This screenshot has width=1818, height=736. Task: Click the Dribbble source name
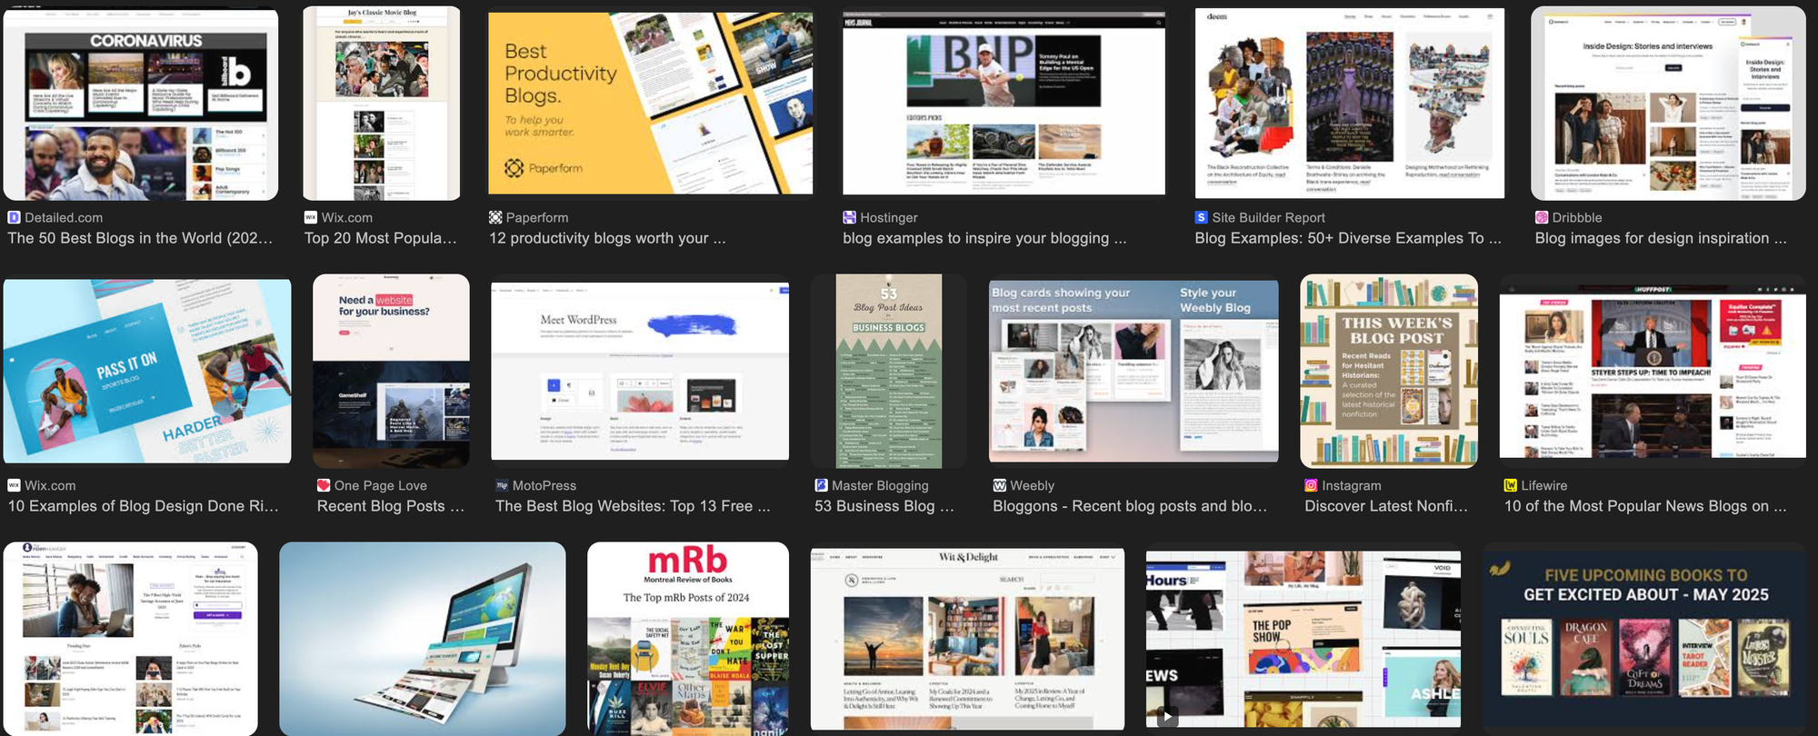1577,217
